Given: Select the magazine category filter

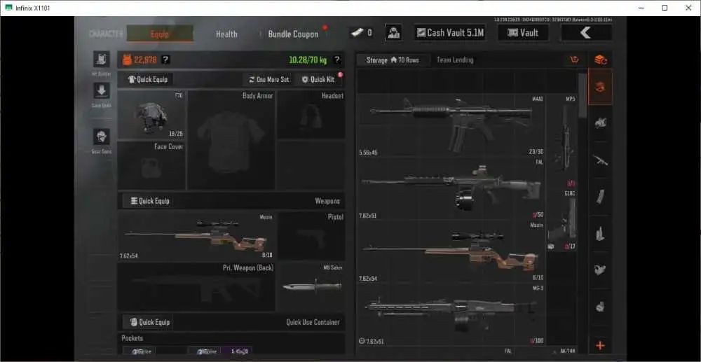Looking at the screenshot, I should click(x=600, y=196).
